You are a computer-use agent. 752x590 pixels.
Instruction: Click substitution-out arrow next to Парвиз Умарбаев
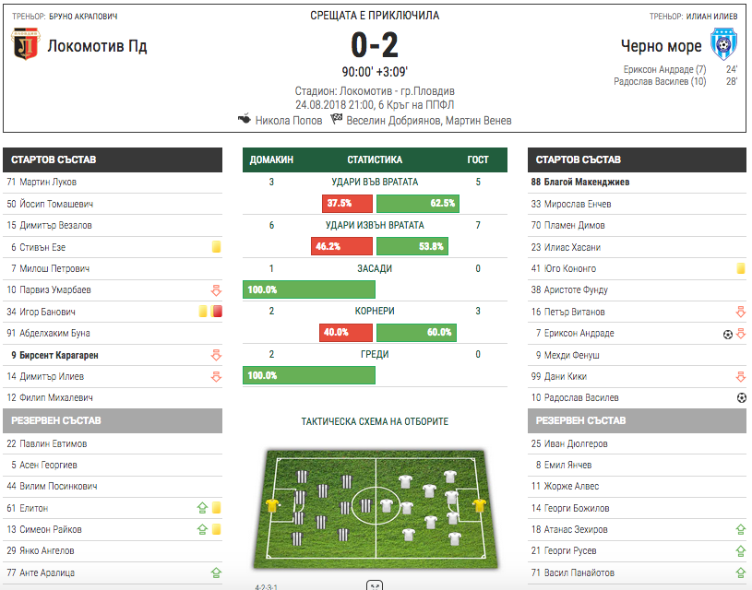click(x=216, y=290)
